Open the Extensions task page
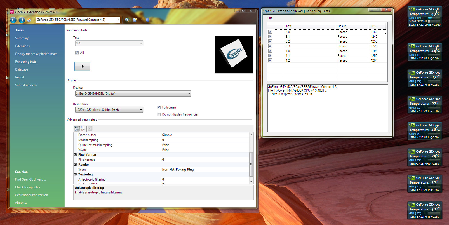The width and height of the screenshot is (449, 225). point(22,46)
